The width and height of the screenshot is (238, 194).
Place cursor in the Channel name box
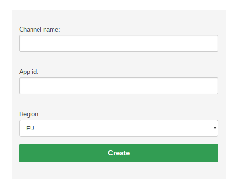[119, 43]
